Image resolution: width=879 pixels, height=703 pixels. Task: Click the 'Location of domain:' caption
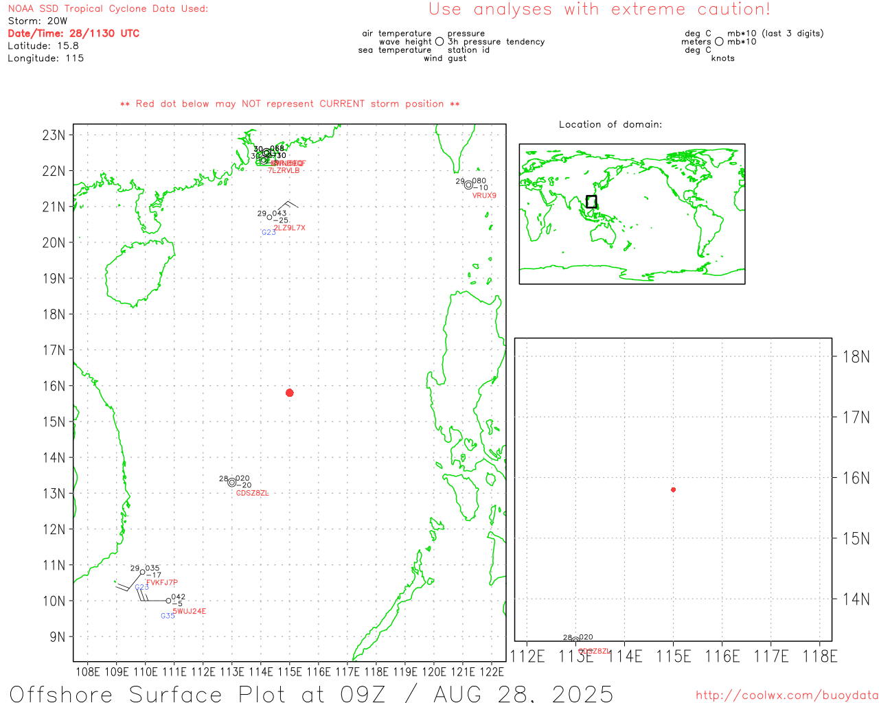tap(610, 124)
